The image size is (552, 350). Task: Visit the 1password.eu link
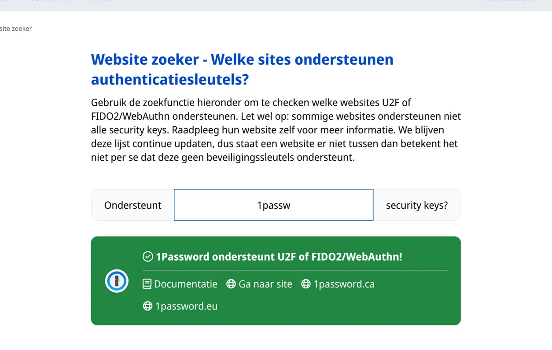[x=186, y=306]
